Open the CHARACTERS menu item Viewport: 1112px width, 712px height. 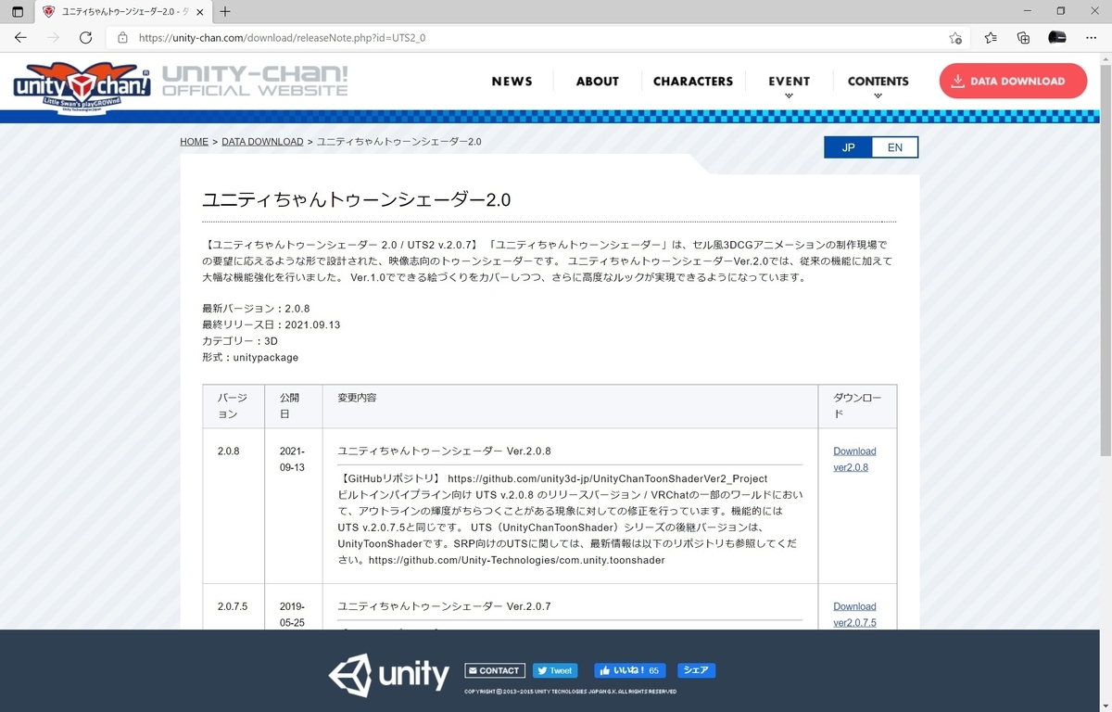coord(693,82)
